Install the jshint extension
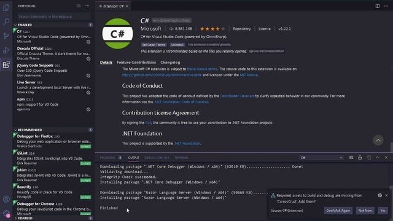The image size is (393, 221). (85, 180)
